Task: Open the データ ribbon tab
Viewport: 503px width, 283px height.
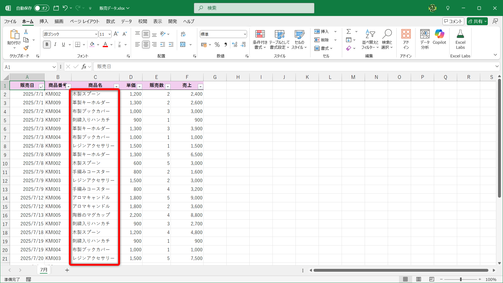Action: pos(126,21)
